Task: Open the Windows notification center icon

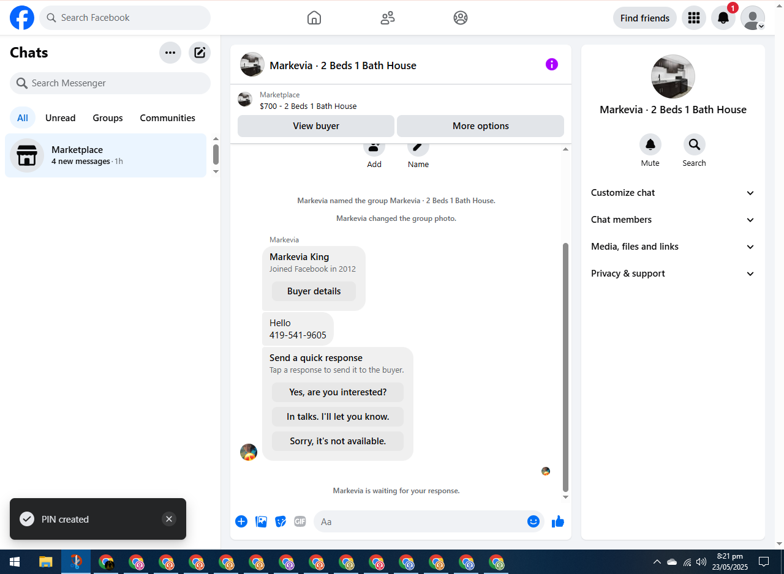Action: 764,562
